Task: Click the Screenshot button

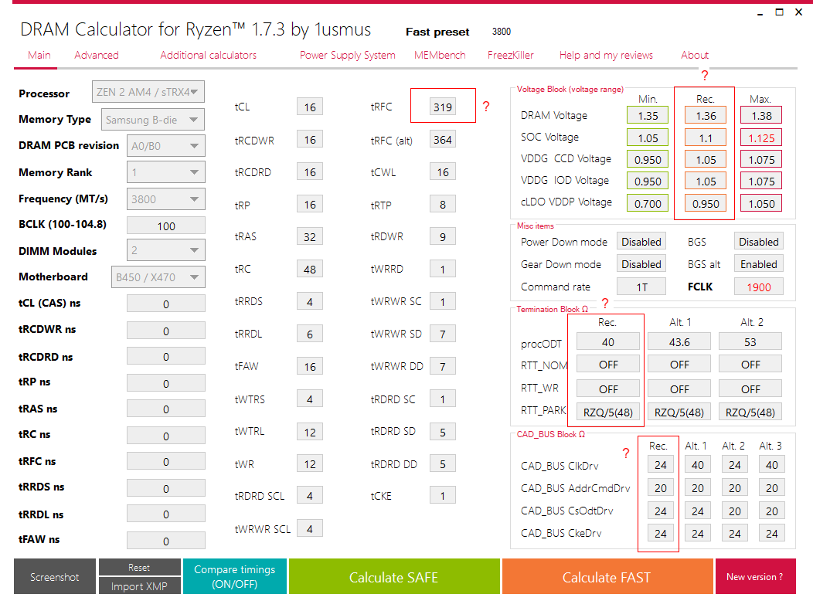Action: tap(55, 576)
